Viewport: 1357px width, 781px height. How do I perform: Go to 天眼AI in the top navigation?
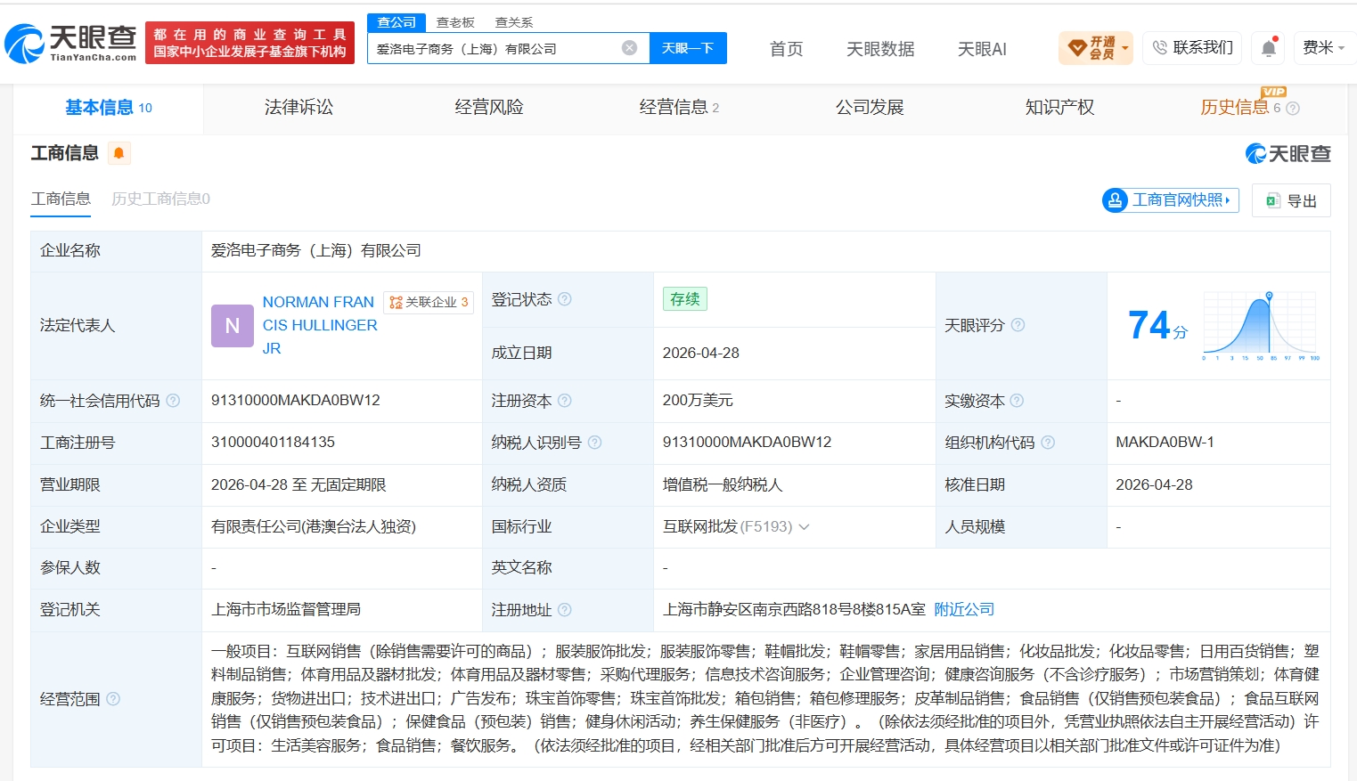[982, 49]
